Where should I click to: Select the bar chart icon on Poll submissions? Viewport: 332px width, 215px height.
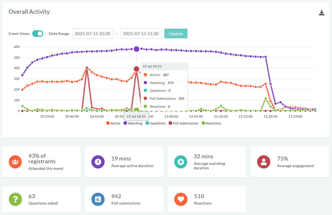[x=98, y=199]
